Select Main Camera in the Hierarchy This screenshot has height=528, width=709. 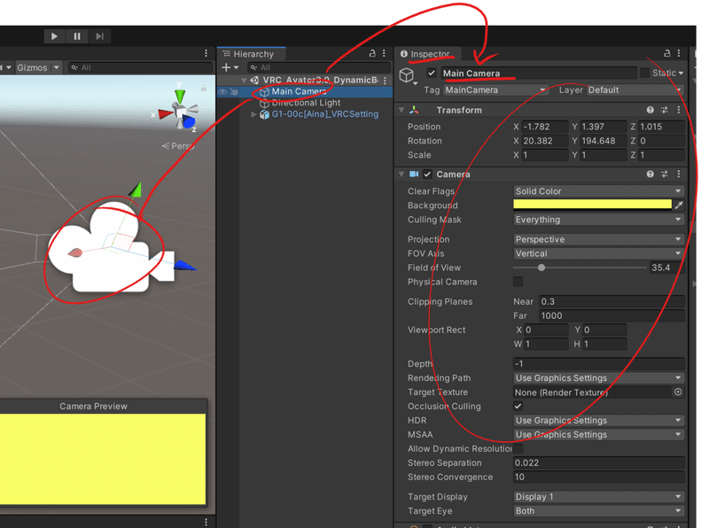pos(299,91)
